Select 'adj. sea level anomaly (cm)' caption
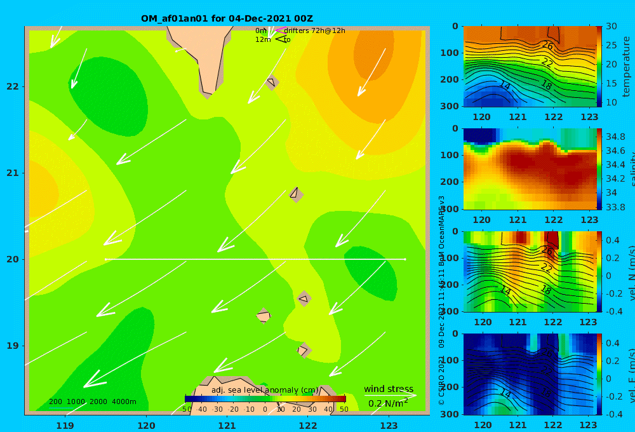This screenshot has height=432, width=635. [265, 390]
